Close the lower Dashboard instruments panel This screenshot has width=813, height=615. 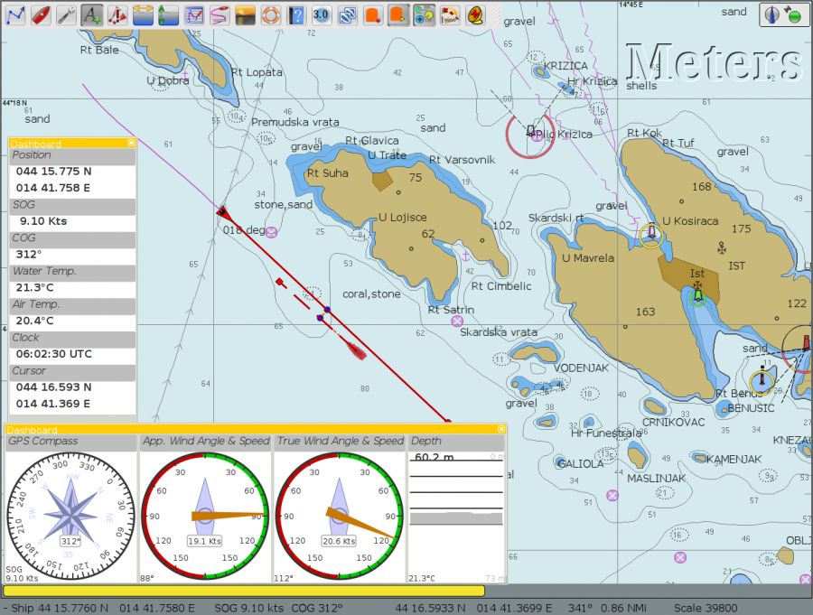tap(500, 429)
